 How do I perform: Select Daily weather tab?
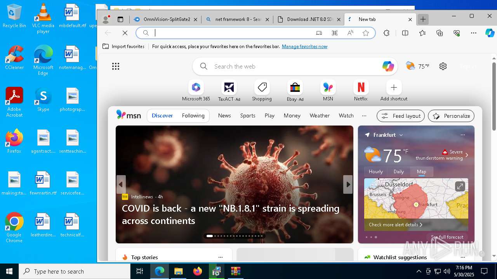(399, 172)
